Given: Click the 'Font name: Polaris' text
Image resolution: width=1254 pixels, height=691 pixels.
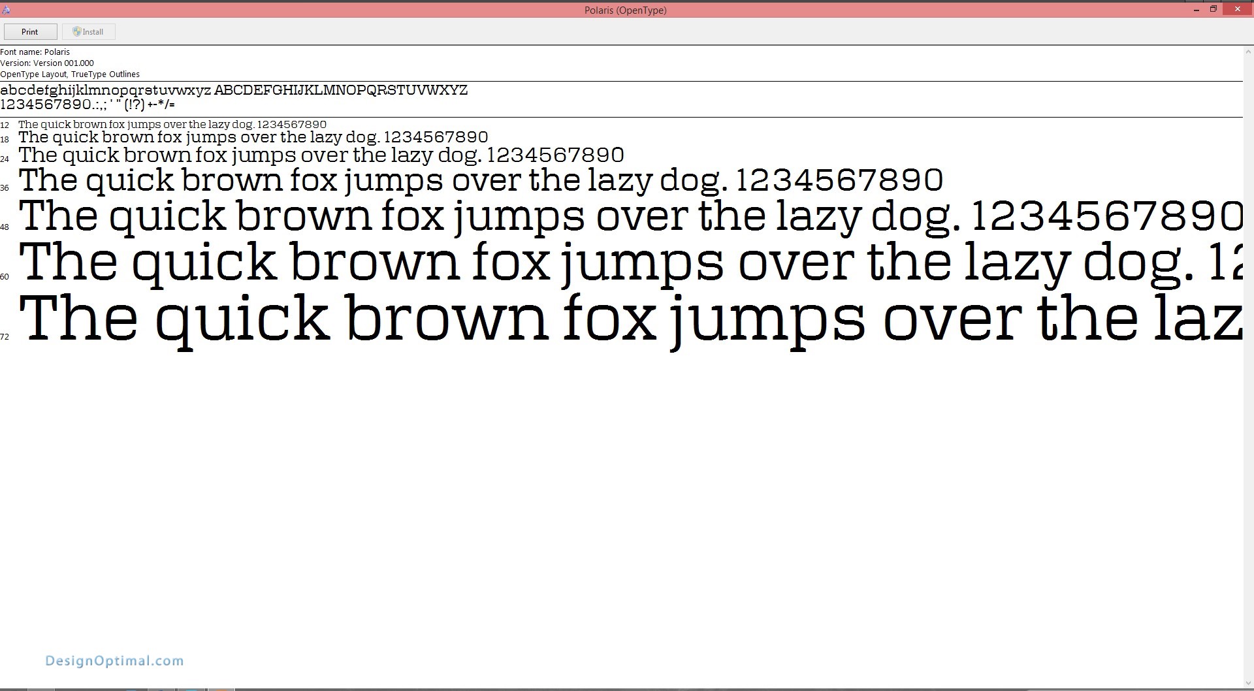Looking at the screenshot, I should click(35, 52).
